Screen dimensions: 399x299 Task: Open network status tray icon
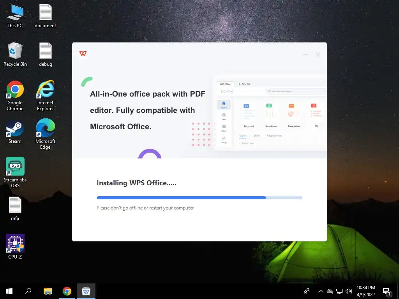click(x=339, y=291)
